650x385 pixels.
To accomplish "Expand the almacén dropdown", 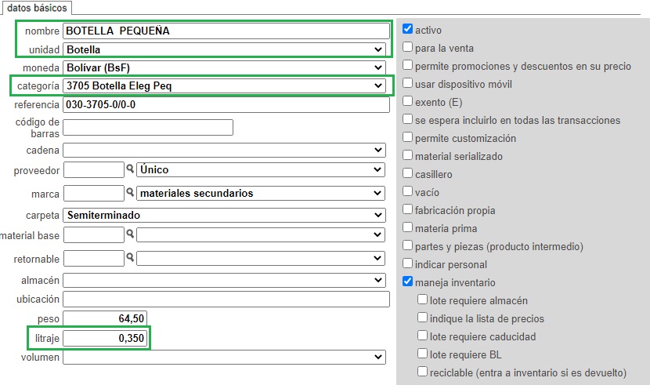I will pyautogui.click(x=224, y=280).
